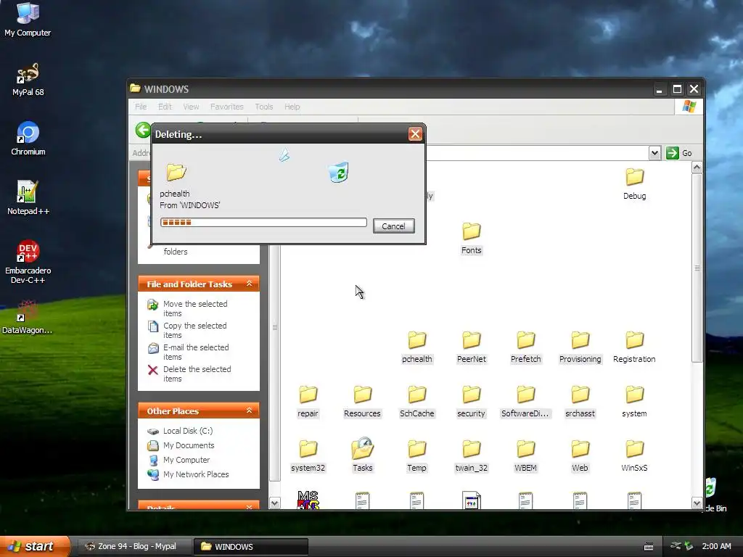
Task: Click the deleting progress bar
Action: pos(263,222)
